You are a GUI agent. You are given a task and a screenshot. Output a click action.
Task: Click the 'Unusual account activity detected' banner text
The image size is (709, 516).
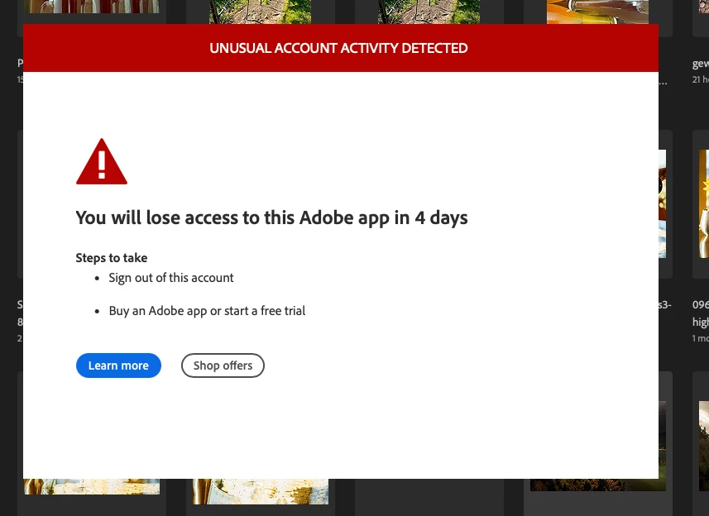[x=338, y=48]
